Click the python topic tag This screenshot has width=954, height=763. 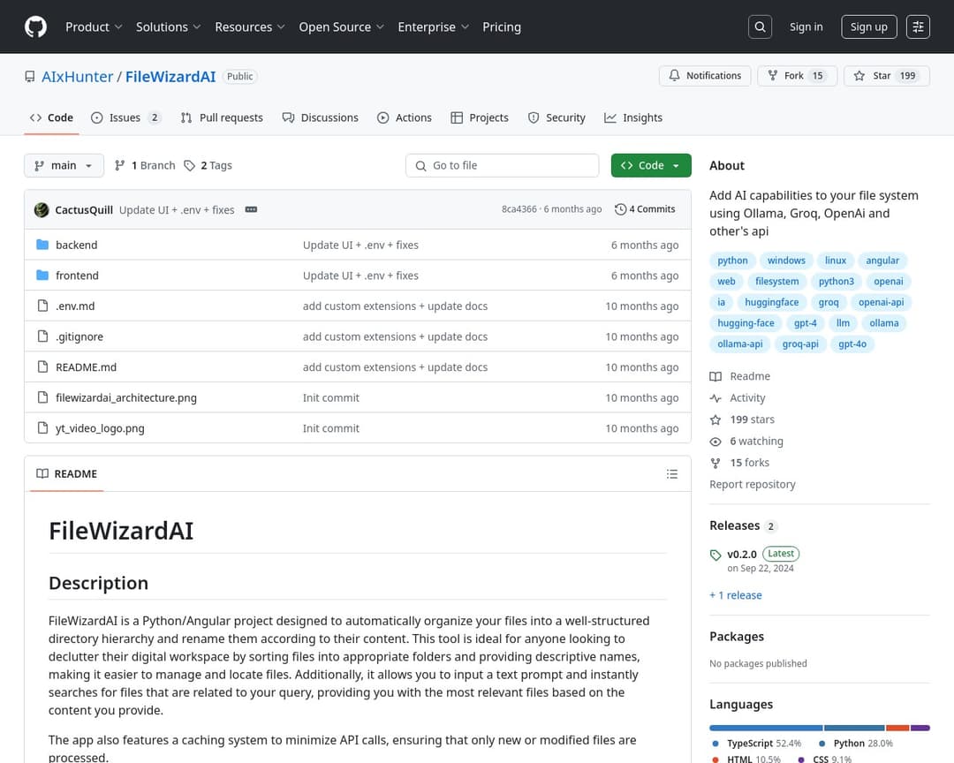point(732,261)
